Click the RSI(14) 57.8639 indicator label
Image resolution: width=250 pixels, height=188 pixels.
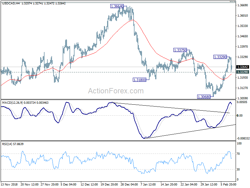tap(13, 144)
